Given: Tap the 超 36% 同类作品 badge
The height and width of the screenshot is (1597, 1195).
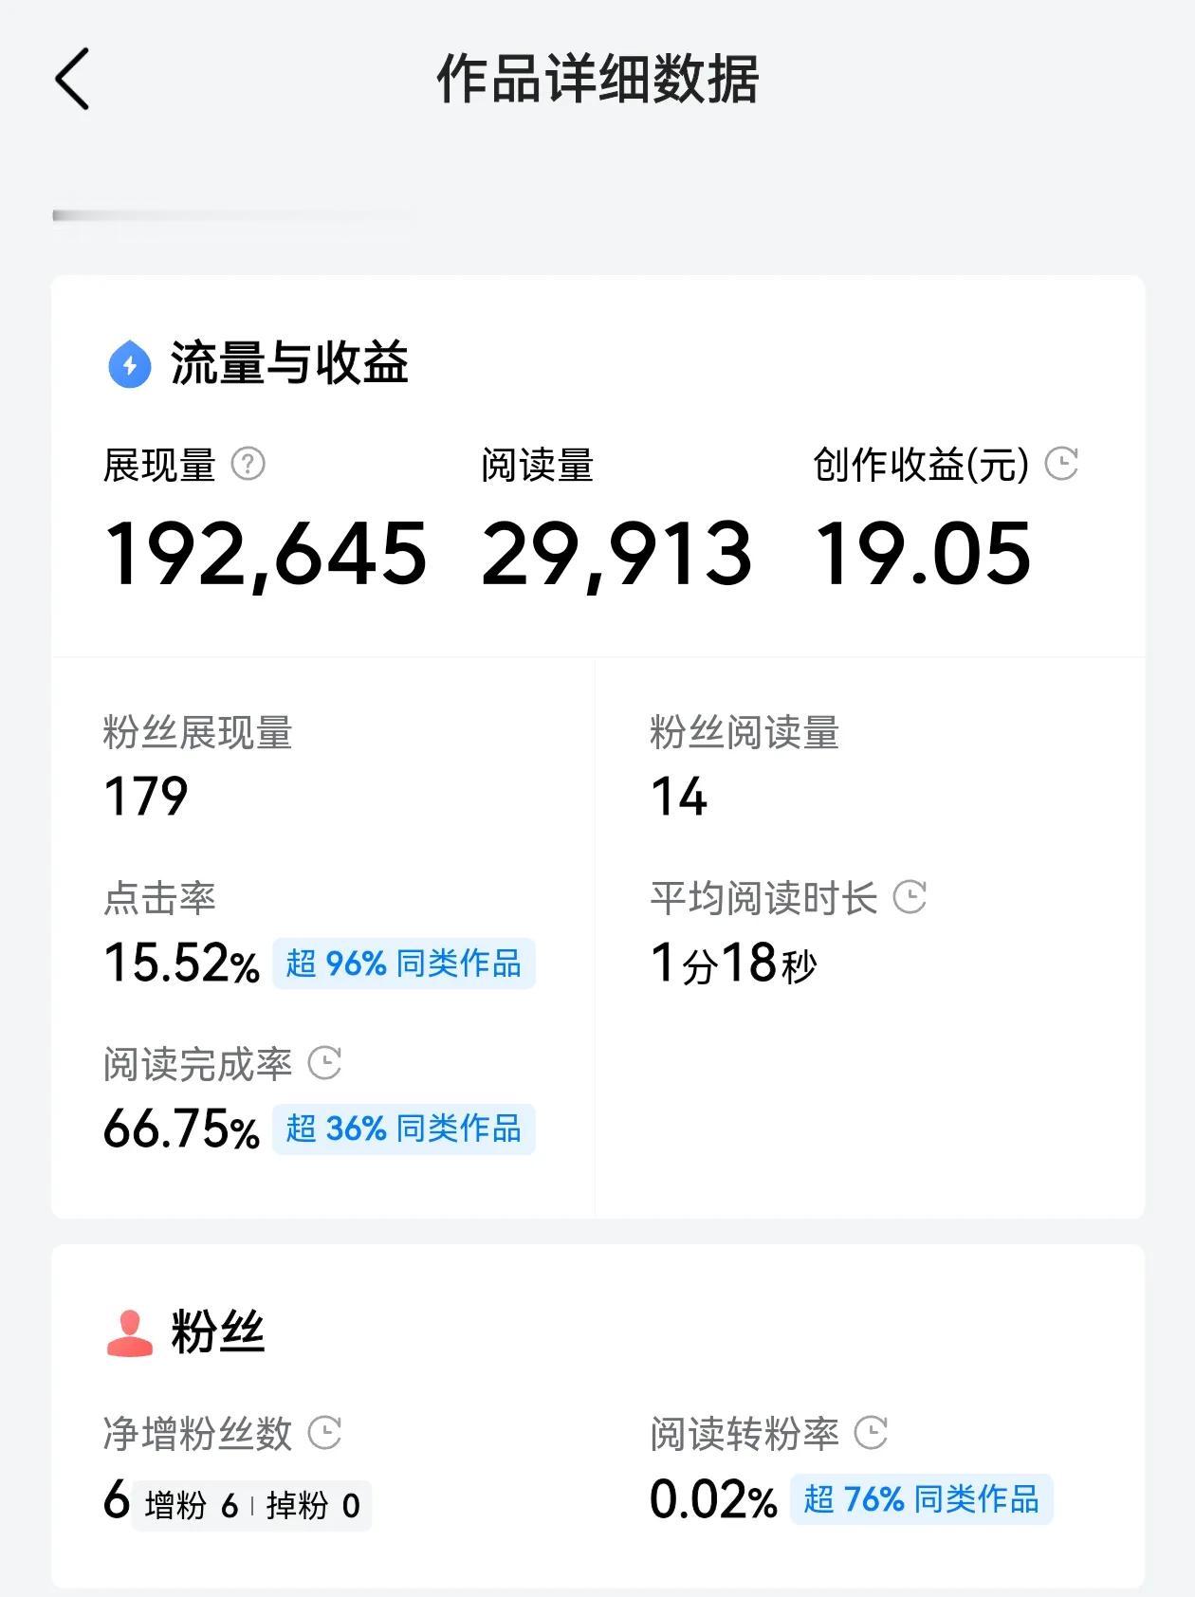Looking at the screenshot, I should [x=404, y=1129].
